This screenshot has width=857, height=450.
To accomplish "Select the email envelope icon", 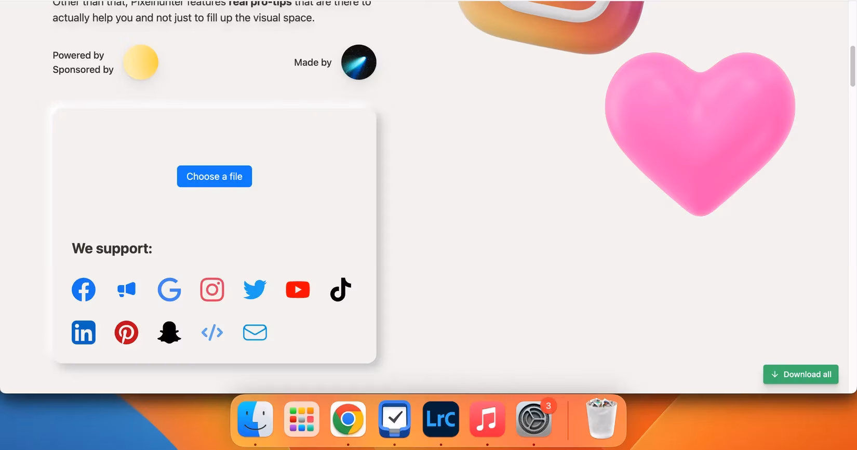I will click(x=255, y=333).
